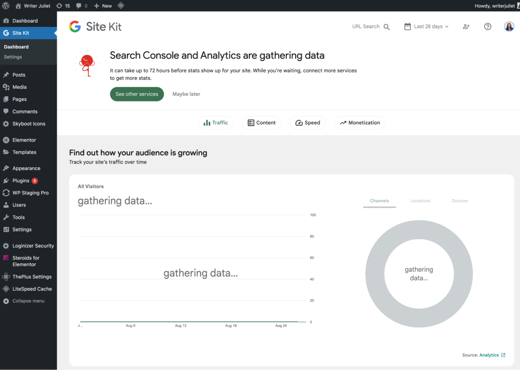The height and width of the screenshot is (370, 520).
Task: Click the Users person icon
Action: pyautogui.click(x=6, y=205)
